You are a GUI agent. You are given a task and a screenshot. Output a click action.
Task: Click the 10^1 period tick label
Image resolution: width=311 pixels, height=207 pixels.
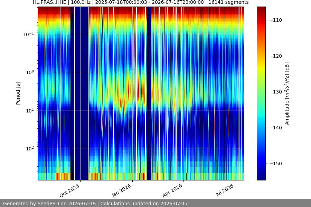click(30, 110)
